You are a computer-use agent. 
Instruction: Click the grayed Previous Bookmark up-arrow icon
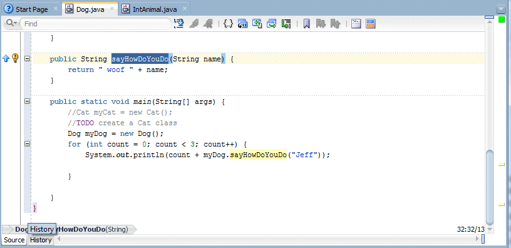(336, 23)
